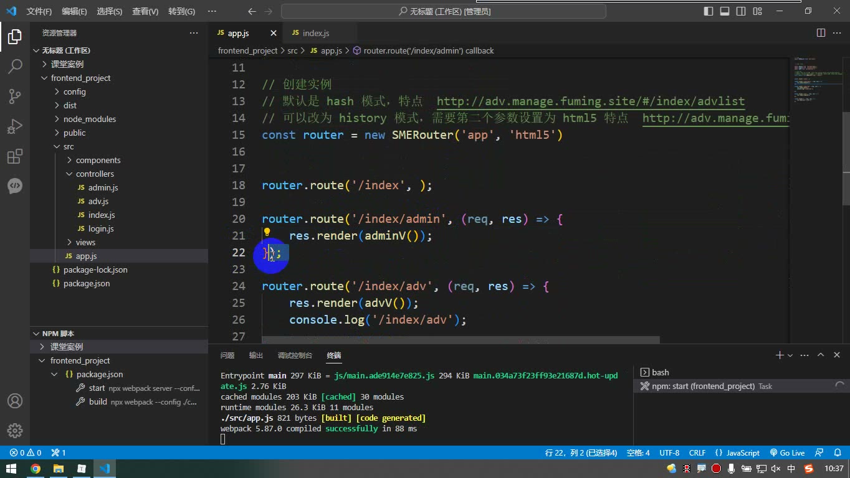850x478 pixels.
Task: Switch to the 问题 panel tab
Action: (227, 355)
